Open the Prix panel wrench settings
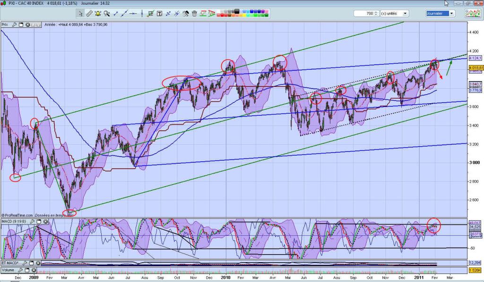 (14, 25)
